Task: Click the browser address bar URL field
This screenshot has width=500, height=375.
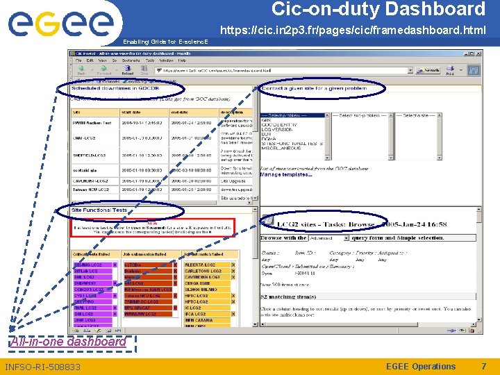Action: coord(282,70)
